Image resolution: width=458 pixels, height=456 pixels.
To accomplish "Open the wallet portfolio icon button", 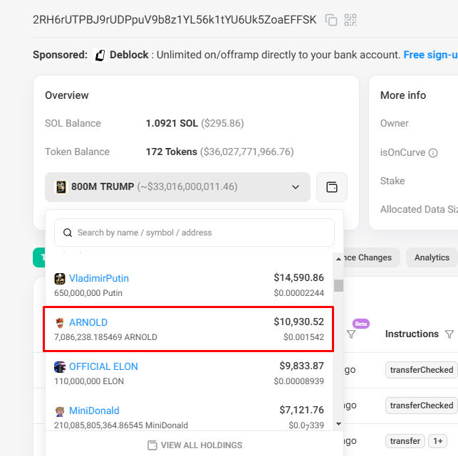I will click(x=332, y=187).
